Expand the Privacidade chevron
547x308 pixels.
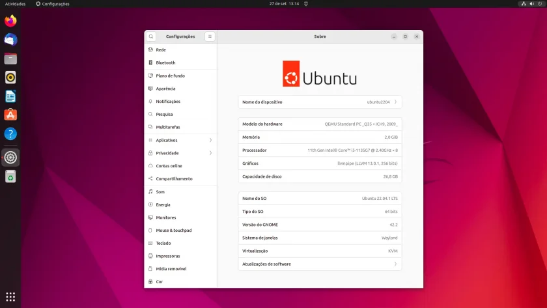[x=210, y=153]
